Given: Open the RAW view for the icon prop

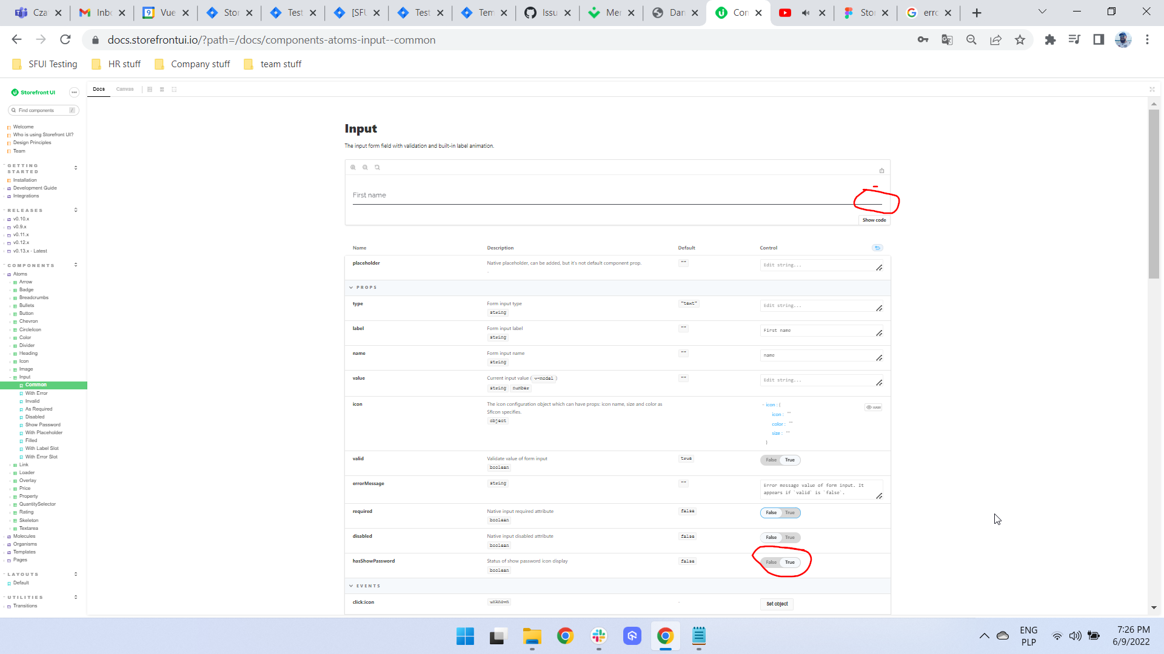Looking at the screenshot, I should tap(874, 407).
